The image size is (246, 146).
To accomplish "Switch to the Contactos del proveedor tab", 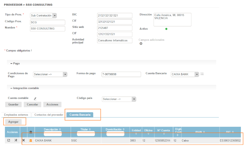I will [49, 115].
